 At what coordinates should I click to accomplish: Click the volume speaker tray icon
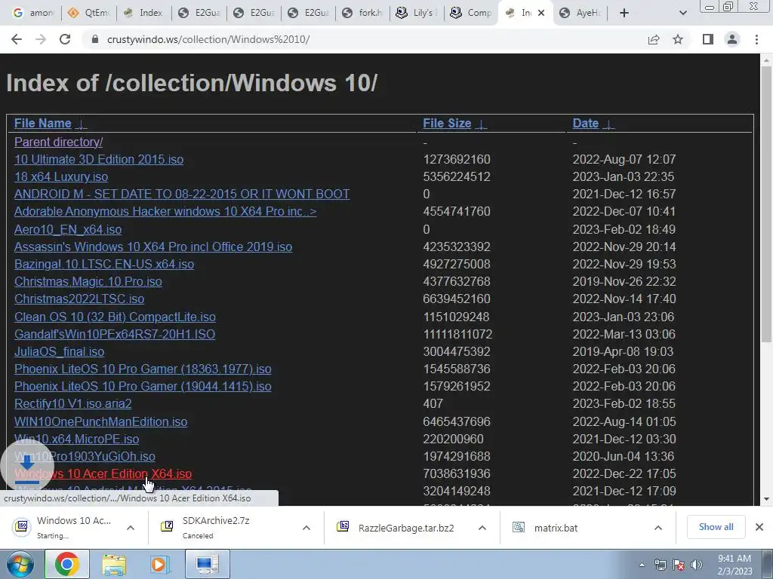tap(697, 565)
